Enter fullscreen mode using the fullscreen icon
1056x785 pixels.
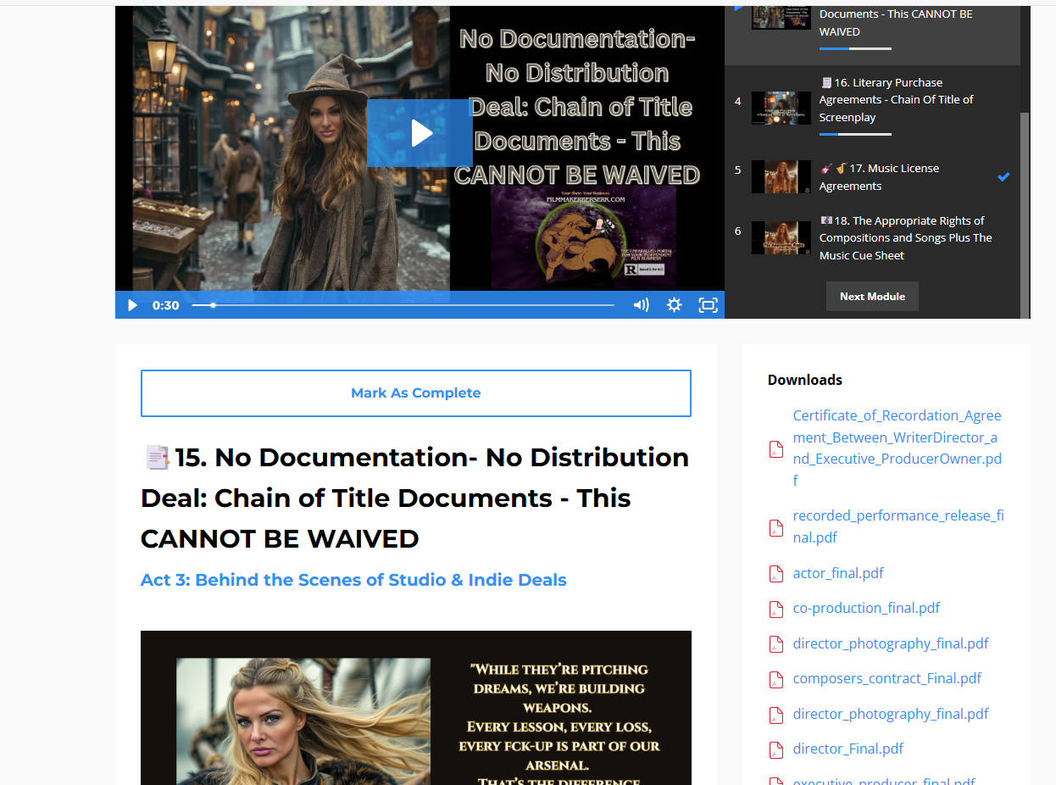(708, 305)
